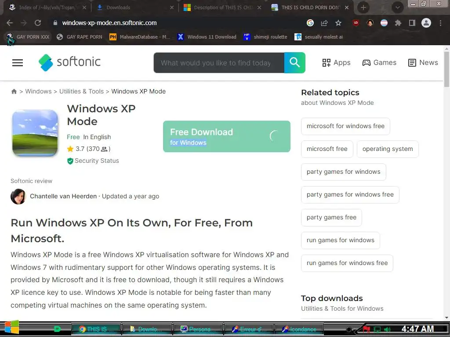Open the shimeji roulette bookmark
Screen dimensions: 450x337
point(265,37)
